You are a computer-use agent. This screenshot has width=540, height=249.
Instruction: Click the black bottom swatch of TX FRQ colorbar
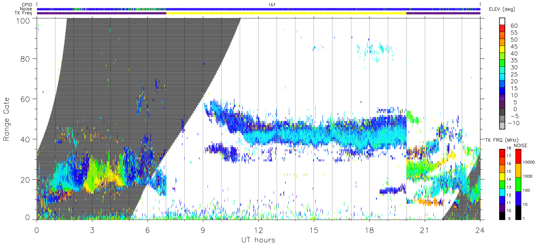(502, 216)
